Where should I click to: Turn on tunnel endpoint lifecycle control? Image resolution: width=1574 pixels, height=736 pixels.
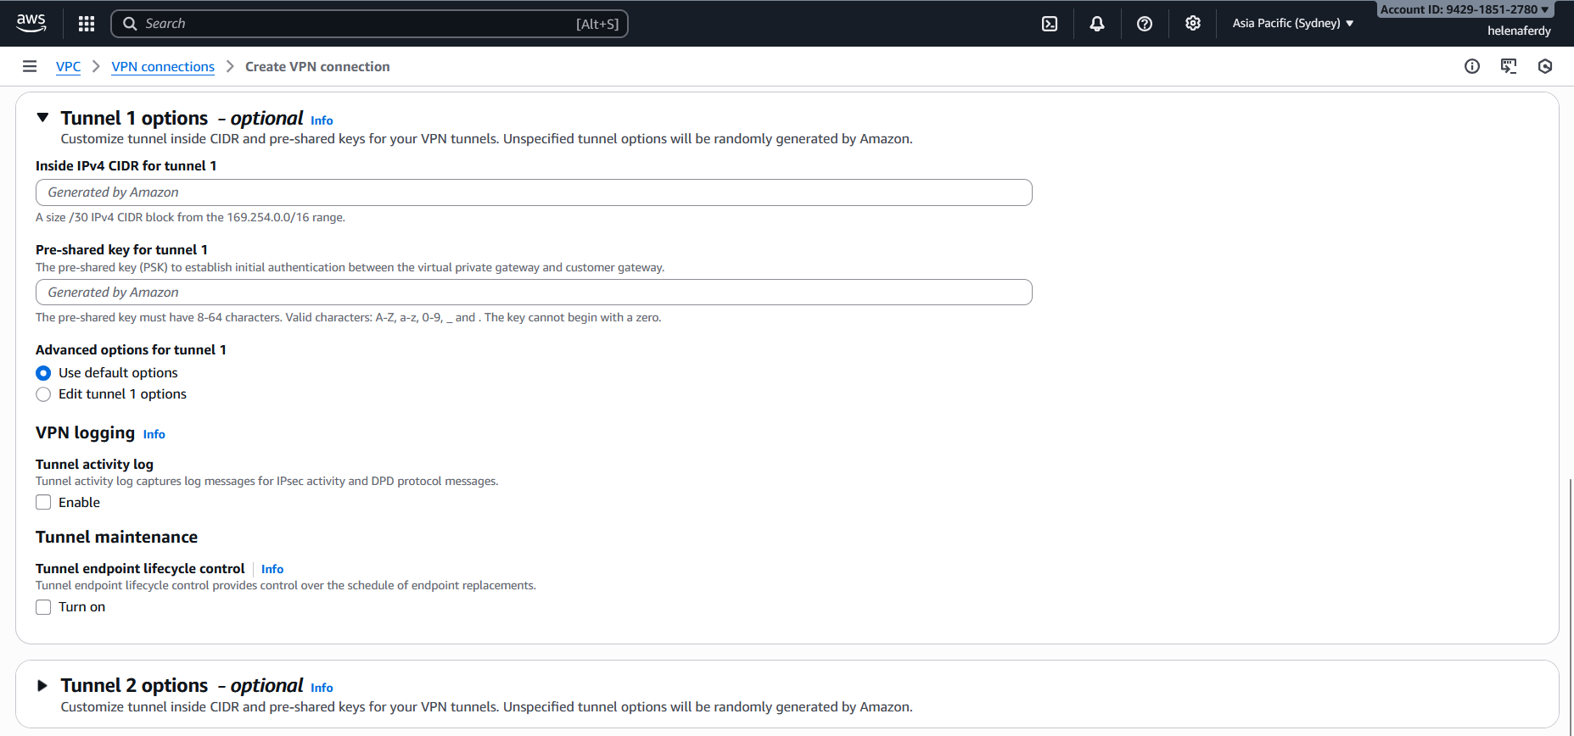click(x=43, y=607)
